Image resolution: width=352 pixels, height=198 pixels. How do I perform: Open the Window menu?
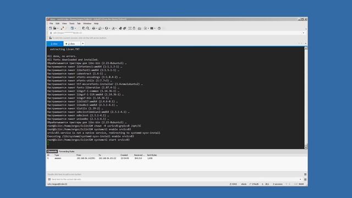point(87,23)
